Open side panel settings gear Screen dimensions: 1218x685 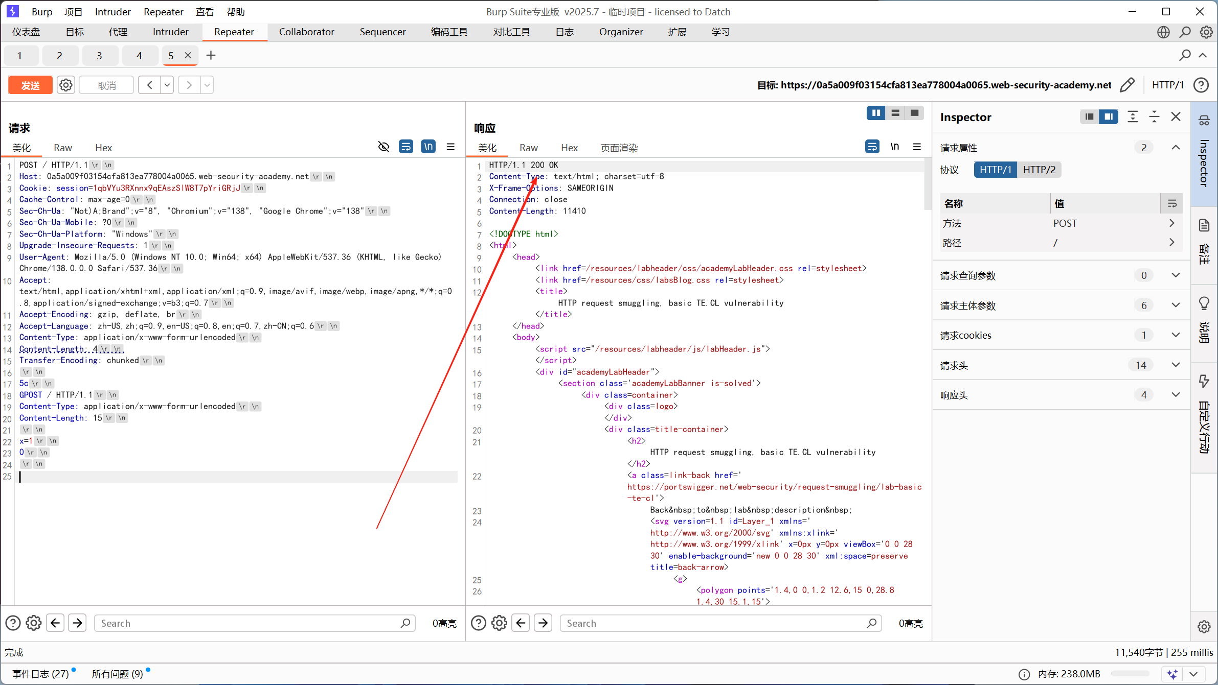(1204, 627)
